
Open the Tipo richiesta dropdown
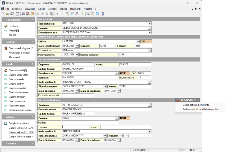pos(150,24)
